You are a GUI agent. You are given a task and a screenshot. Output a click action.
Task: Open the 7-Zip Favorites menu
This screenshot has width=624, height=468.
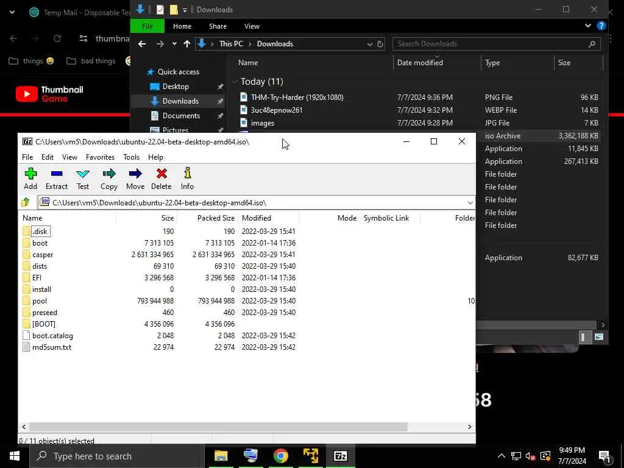(100, 157)
